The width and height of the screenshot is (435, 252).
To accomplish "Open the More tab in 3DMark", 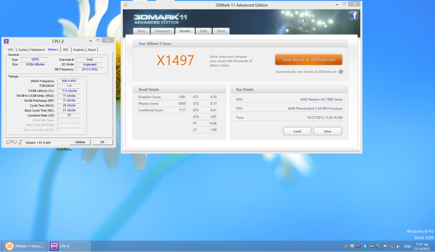I will [x=221, y=31].
